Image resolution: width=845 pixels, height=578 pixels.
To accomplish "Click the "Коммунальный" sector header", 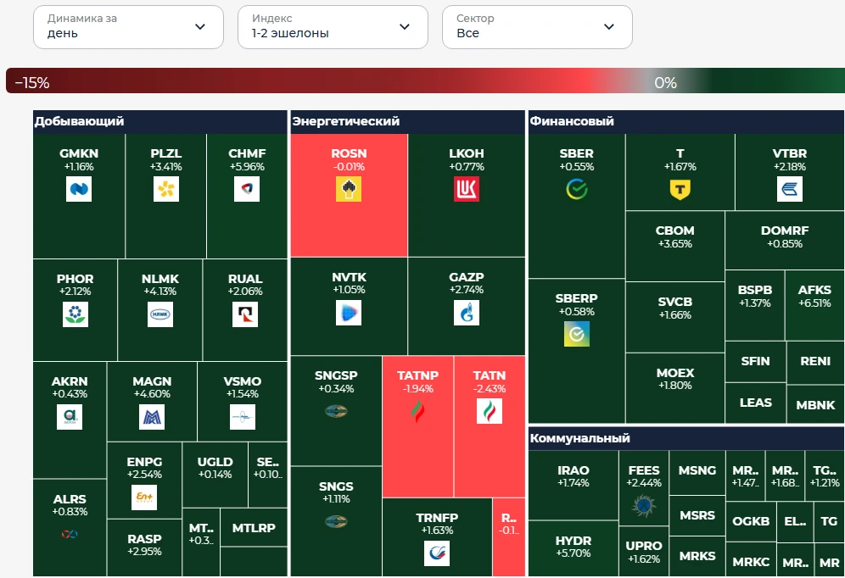I will [x=686, y=438].
